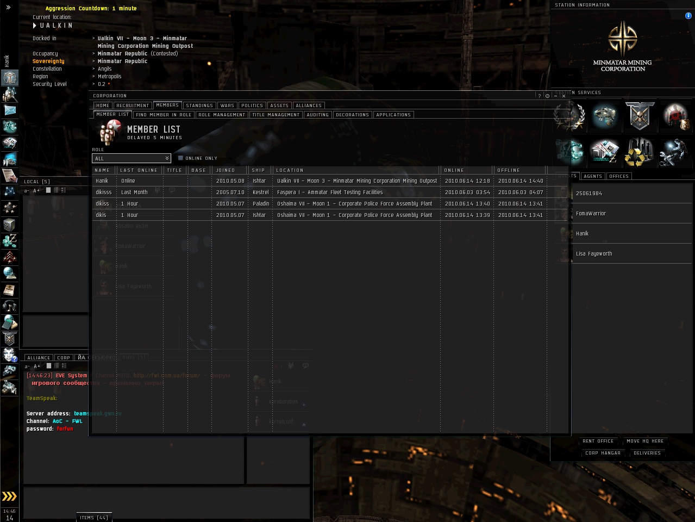Click the Move HQ Here button
Viewport: 695px width, 522px height.
pyautogui.click(x=645, y=441)
